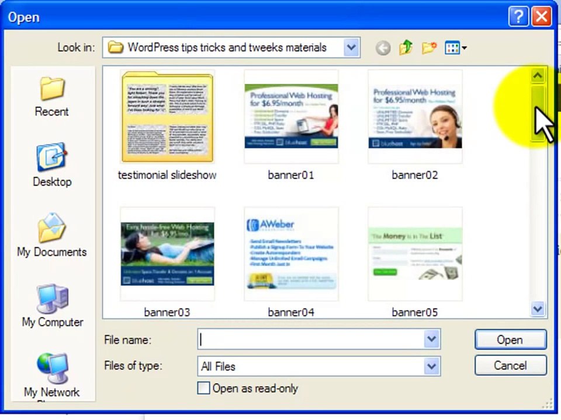Image resolution: width=561 pixels, height=420 pixels.
Task: Click the banner01 file name label
Action: 291,175
